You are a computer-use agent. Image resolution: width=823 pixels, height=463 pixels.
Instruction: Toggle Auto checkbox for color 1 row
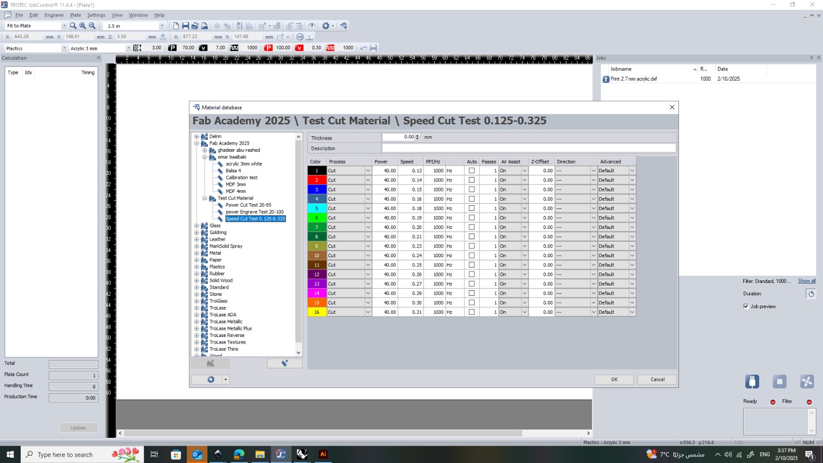tap(472, 171)
